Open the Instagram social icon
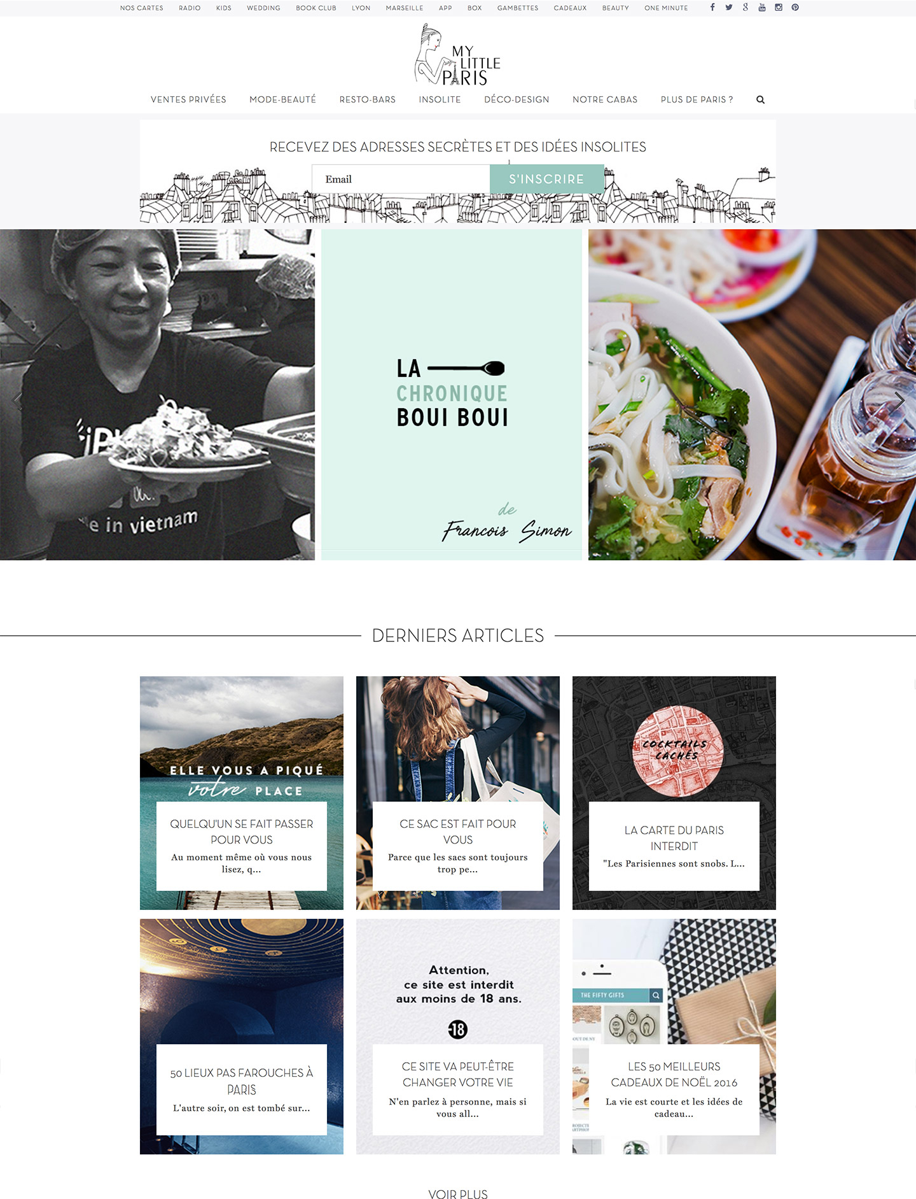 point(779,8)
